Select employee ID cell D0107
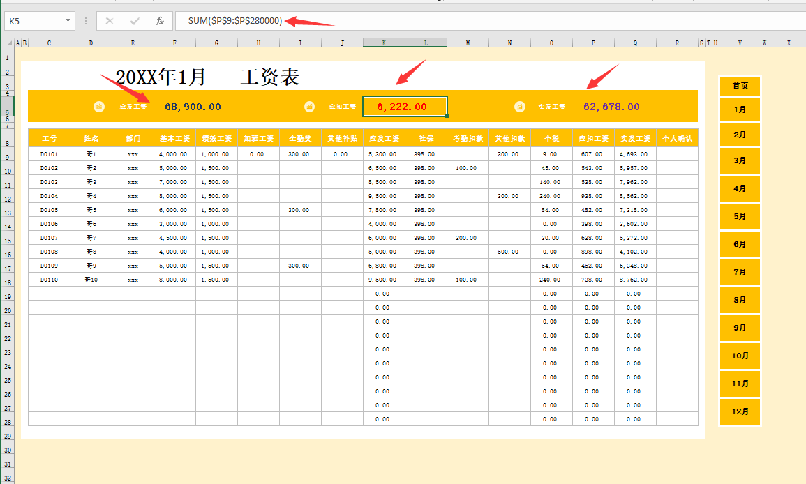Viewport: 806px width, 484px height. 50,238
